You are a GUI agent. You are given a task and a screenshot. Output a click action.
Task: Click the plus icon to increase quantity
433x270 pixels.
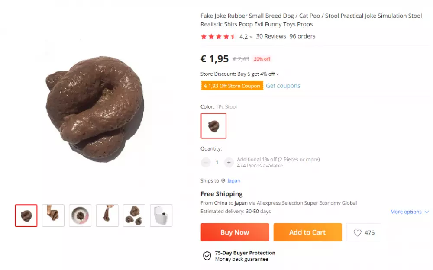(229, 162)
